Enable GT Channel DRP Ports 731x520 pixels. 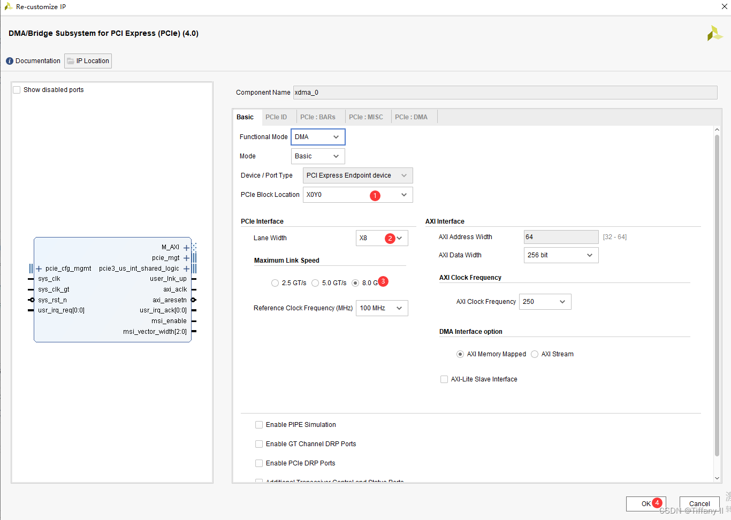click(259, 444)
